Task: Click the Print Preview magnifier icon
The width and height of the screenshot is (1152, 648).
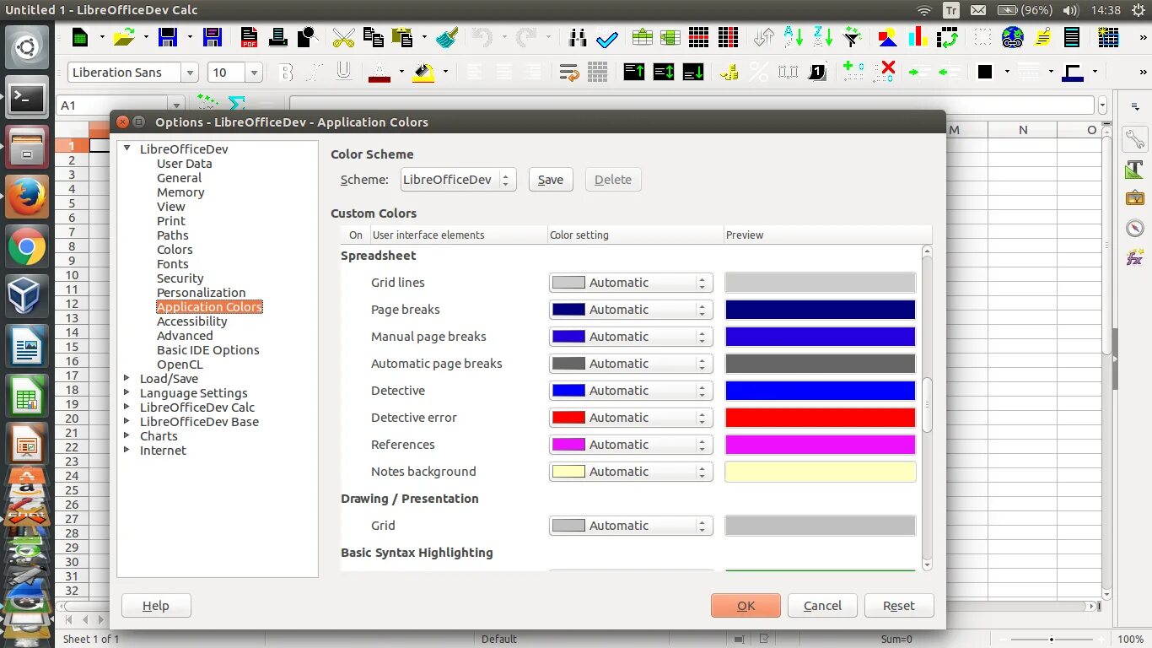Action: coord(307,37)
